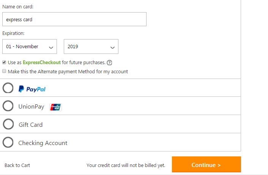Image resolution: width=268 pixels, height=175 pixels.
Task: Enable the Alternate payment Method checkbox
Action: (x=4, y=71)
